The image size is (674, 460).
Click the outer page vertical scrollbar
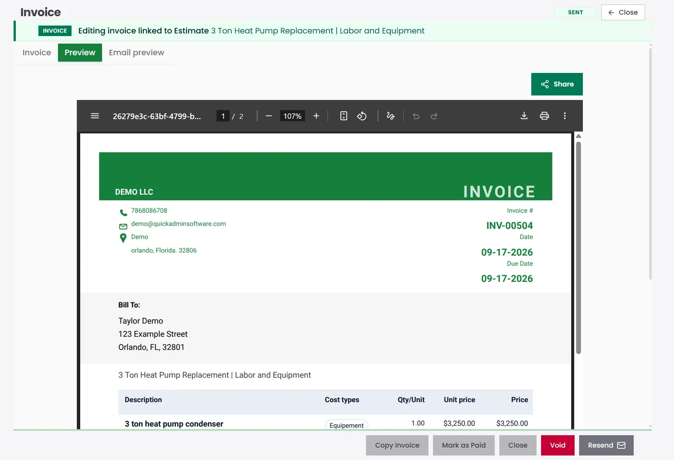[650, 163]
